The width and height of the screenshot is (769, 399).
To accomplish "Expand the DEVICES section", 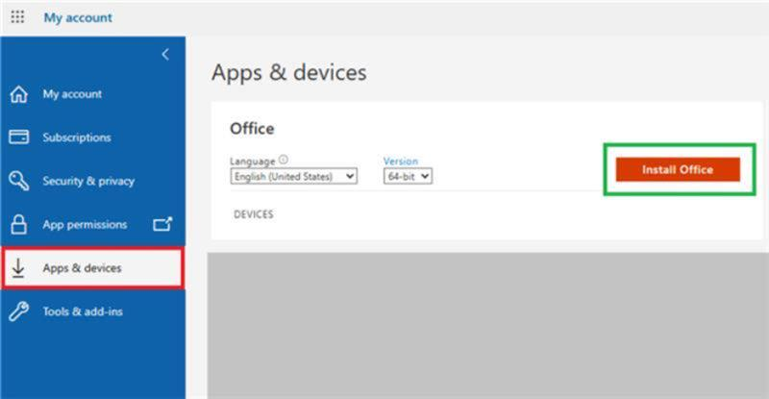I will (x=254, y=214).
